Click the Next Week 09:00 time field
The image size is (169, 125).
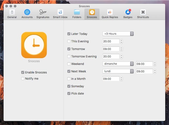pyautogui.click(x=144, y=71)
